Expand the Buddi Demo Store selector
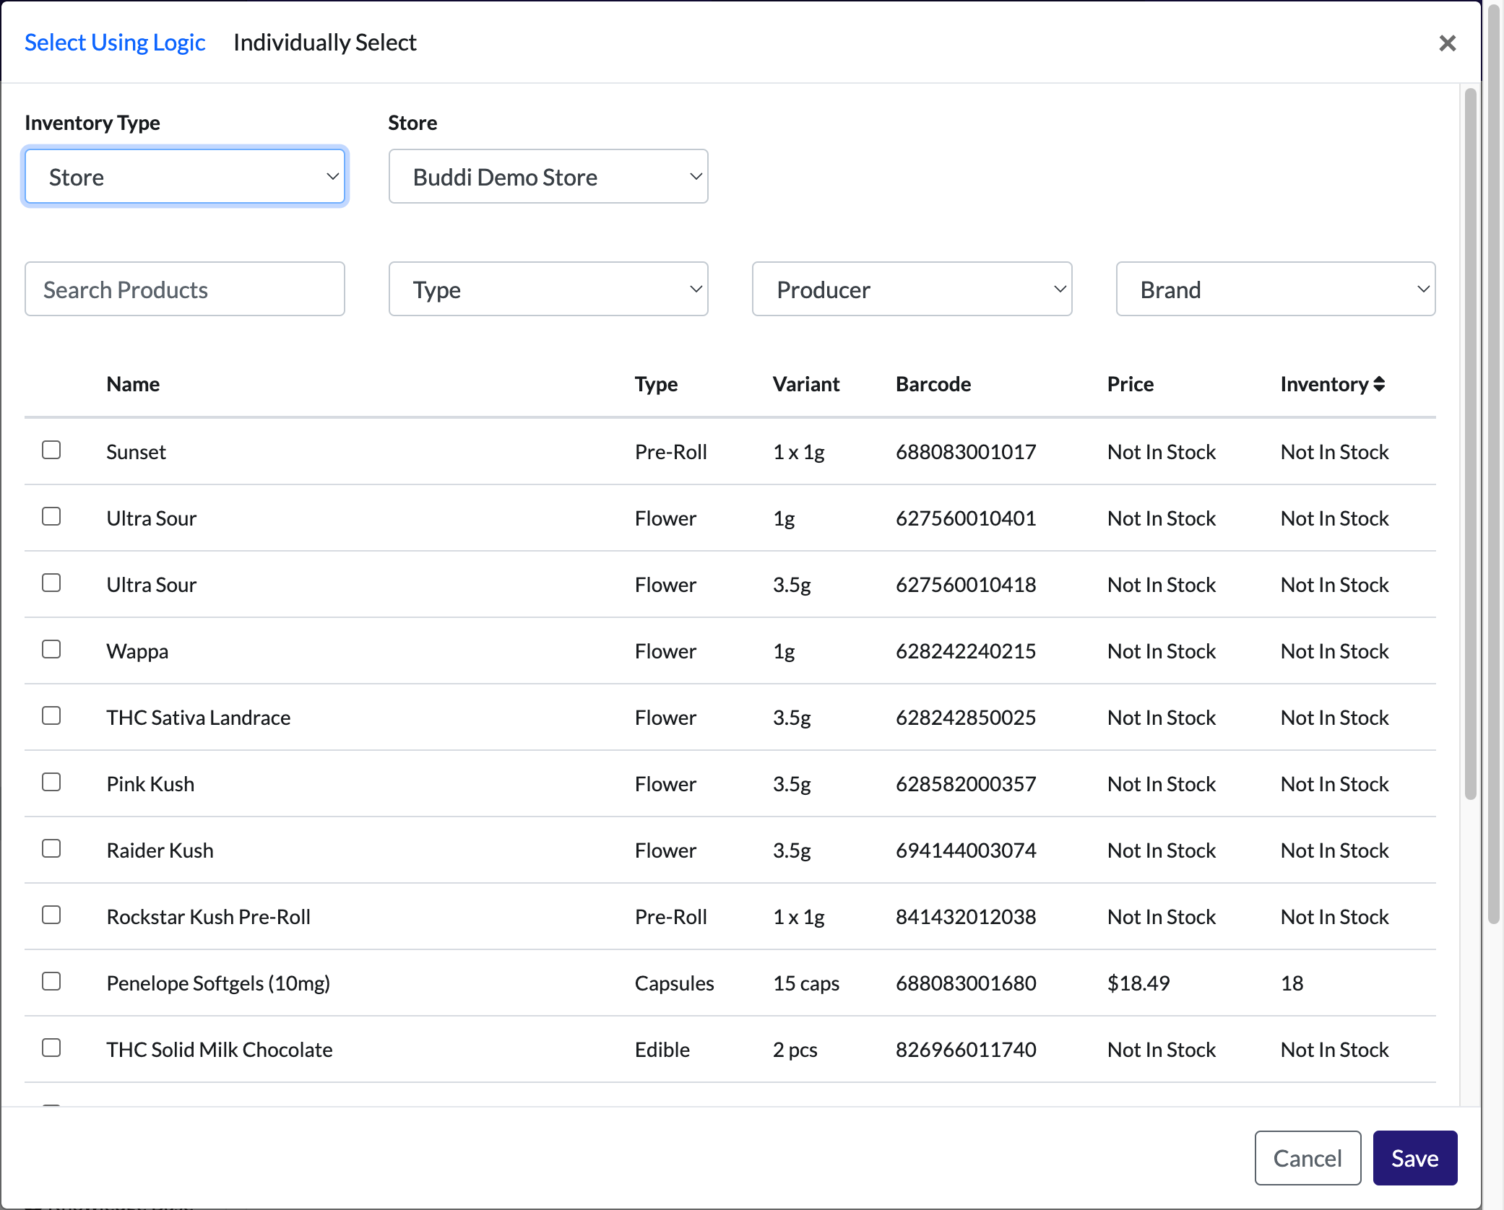Screen dimensions: 1504x1210 point(548,177)
